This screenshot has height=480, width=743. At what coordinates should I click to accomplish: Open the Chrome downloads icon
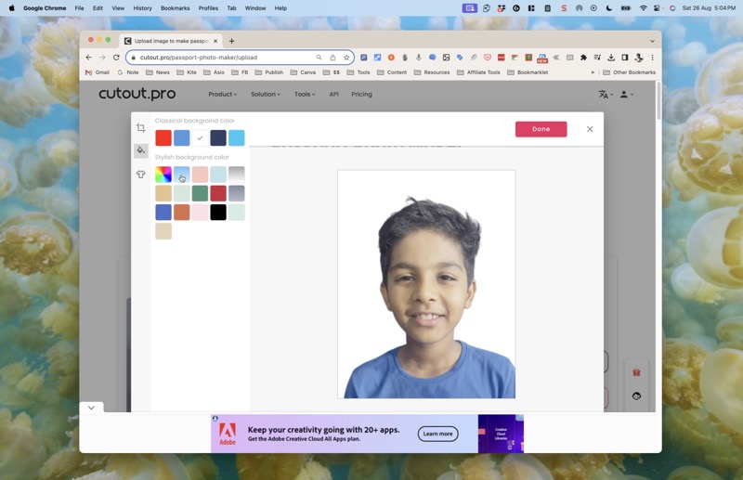(611, 58)
